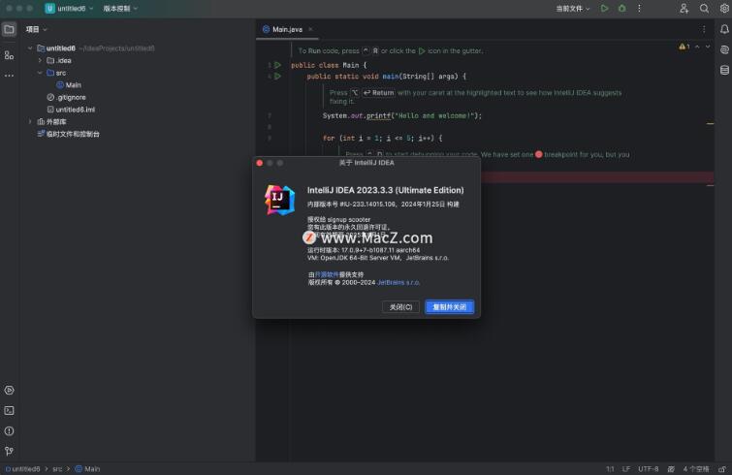
Task: Click the for loop line in editor
Action: (382, 138)
